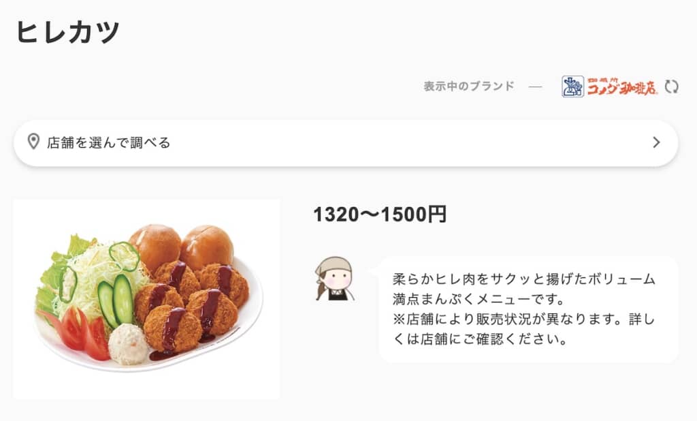Expand store selection with right chevron
The height and width of the screenshot is (421, 697).
click(x=656, y=142)
